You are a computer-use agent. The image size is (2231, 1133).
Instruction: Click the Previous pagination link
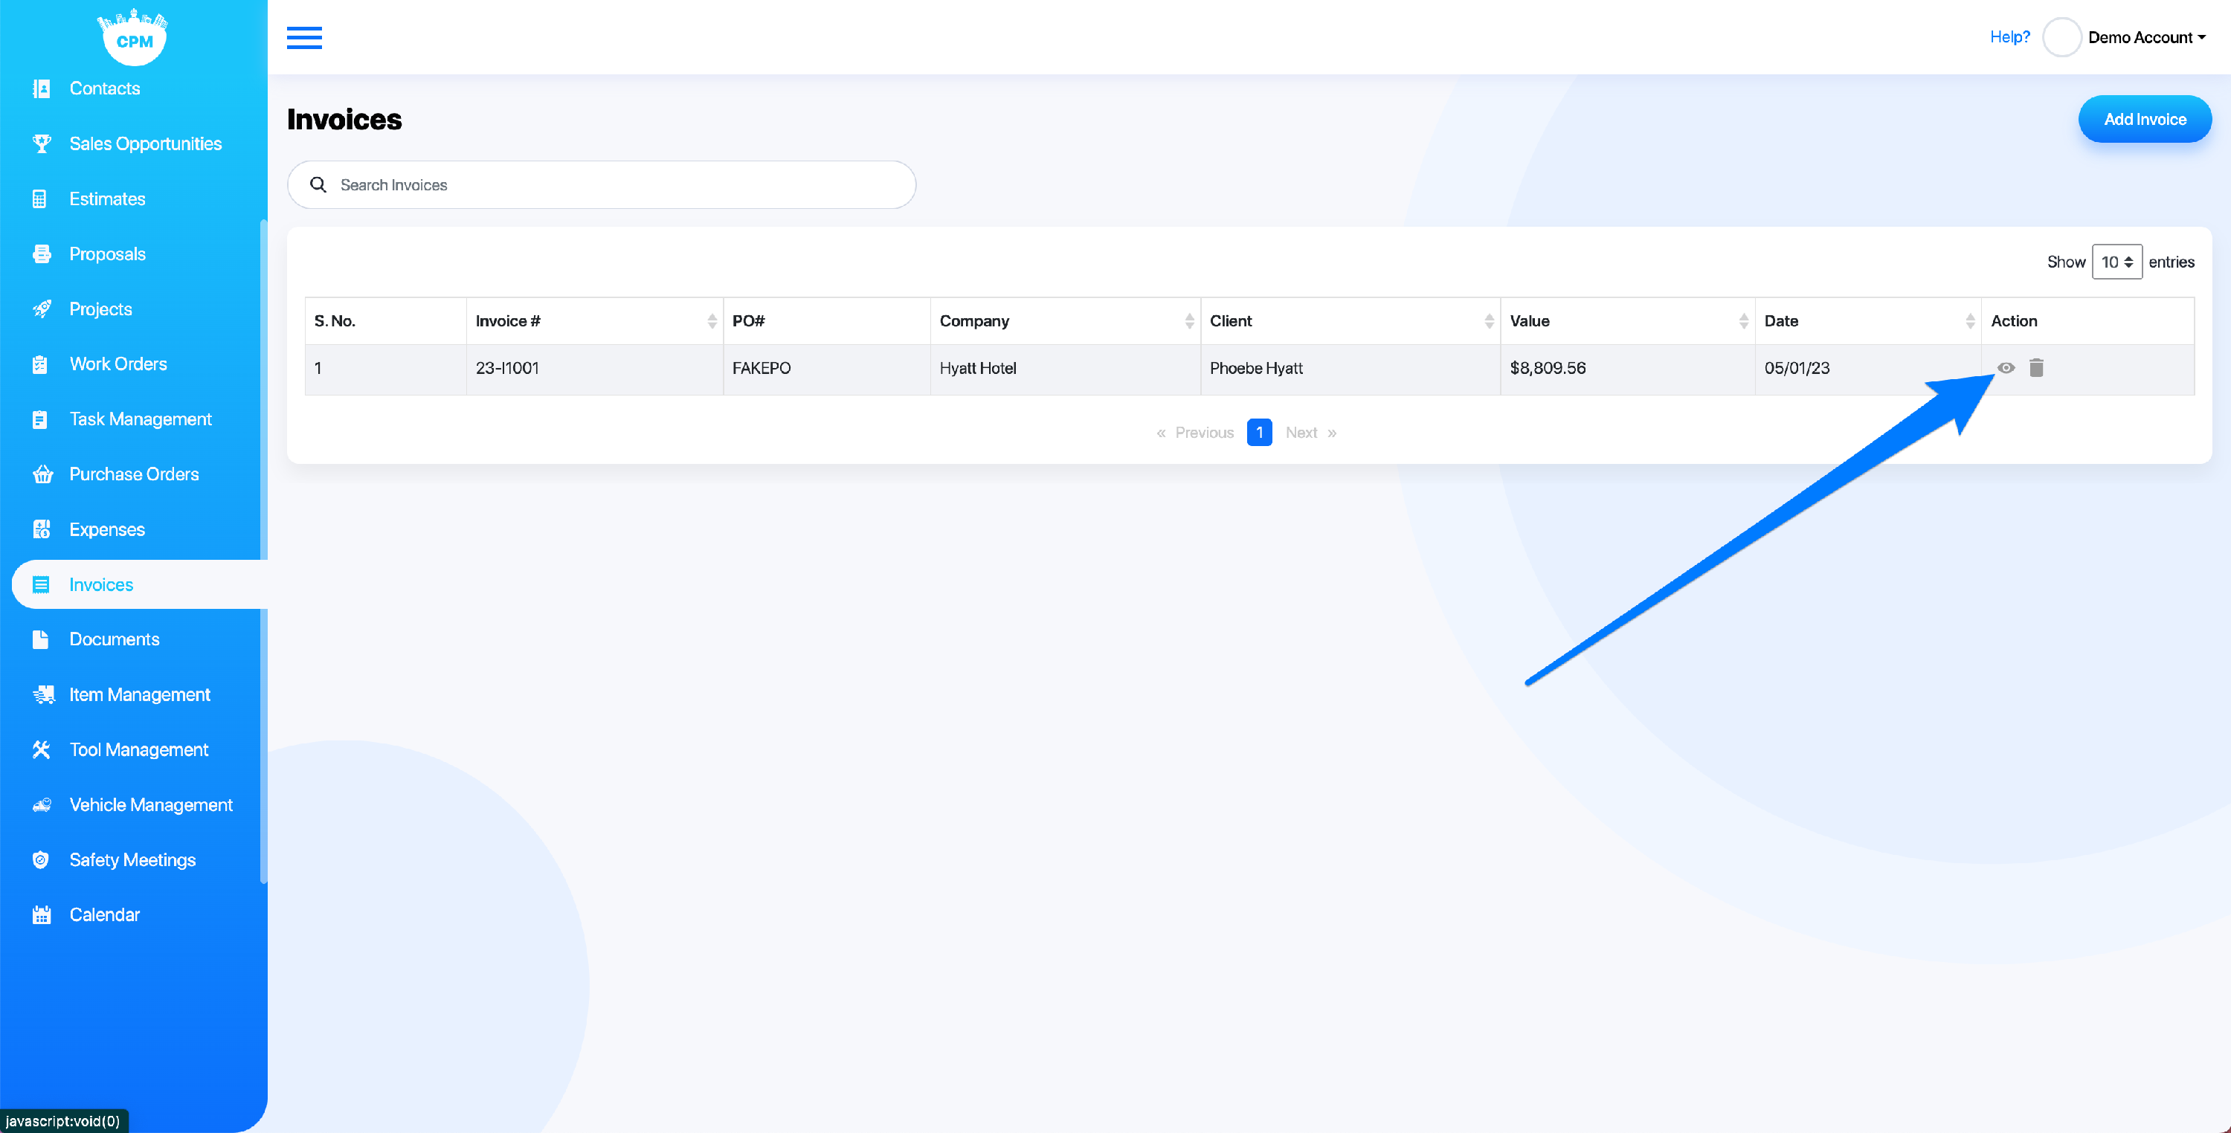(x=1194, y=433)
